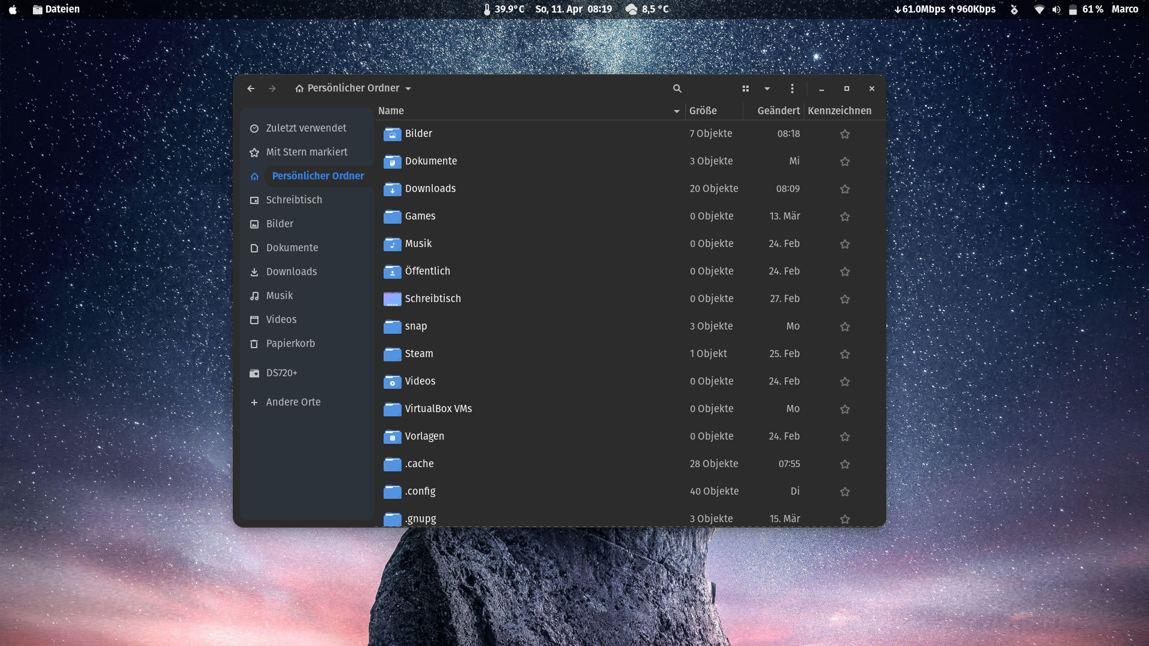Switch to grid view icon
1149x646 pixels.
coord(745,89)
